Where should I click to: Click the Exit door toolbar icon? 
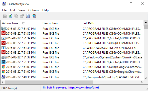click(34, 16)
